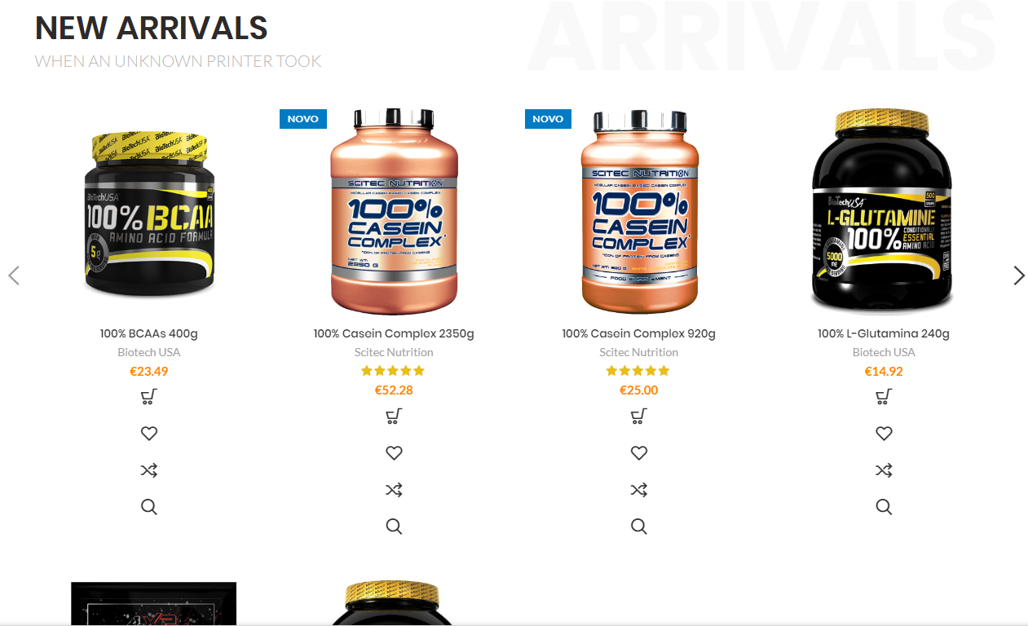Add 100% BCAAs 400g to cart

[x=148, y=397]
